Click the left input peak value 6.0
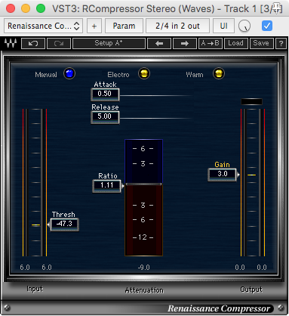The image size is (289, 316). click(25, 268)
